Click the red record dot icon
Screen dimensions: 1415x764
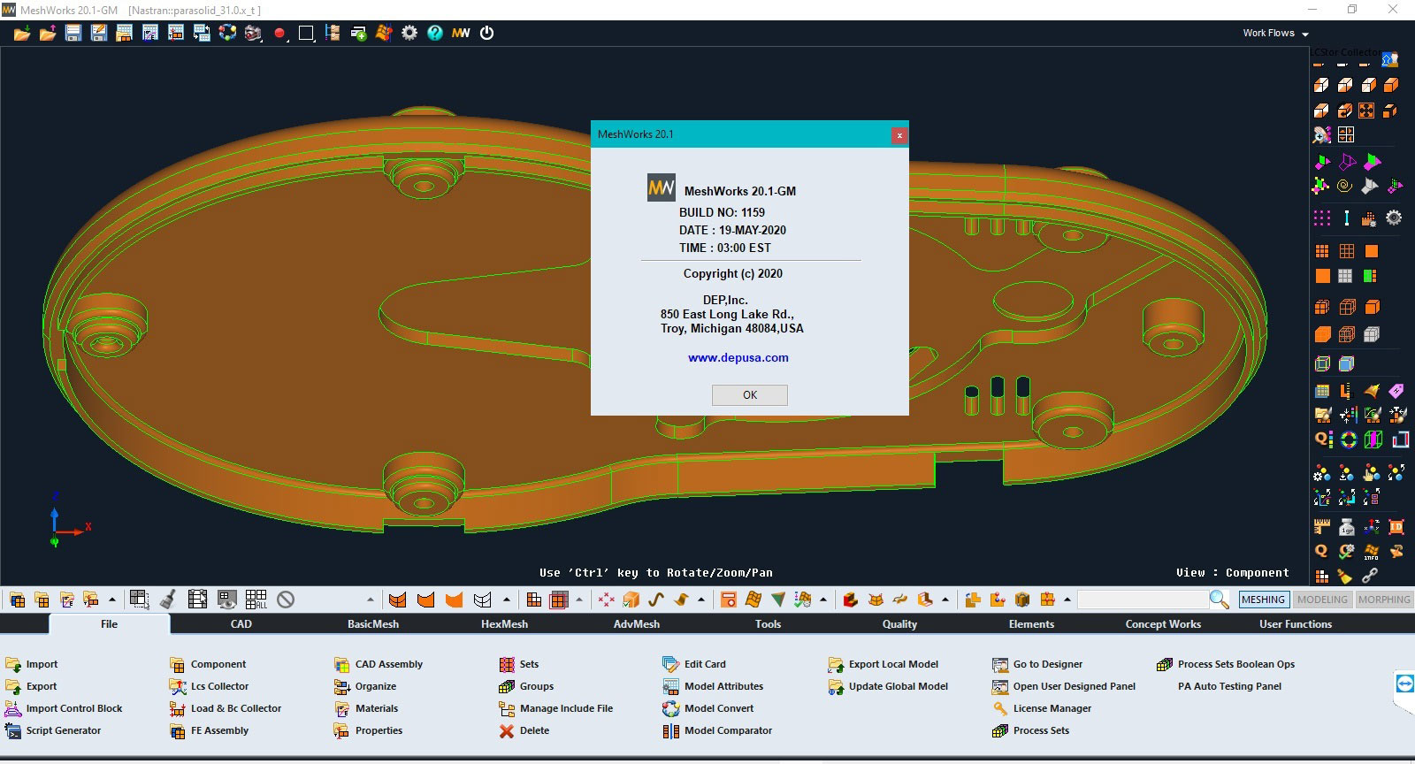point(279,34)
